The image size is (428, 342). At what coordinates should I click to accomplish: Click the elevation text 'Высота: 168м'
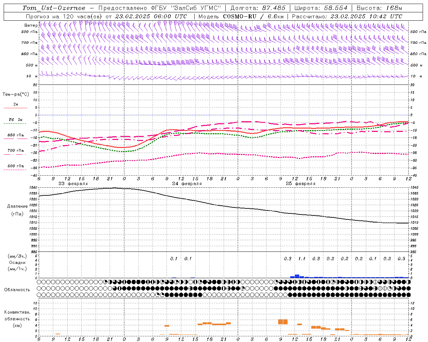point(379,8)
